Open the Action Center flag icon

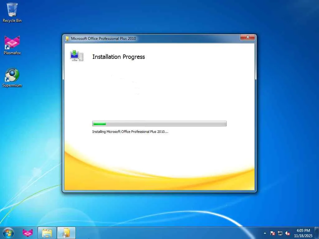272,233
